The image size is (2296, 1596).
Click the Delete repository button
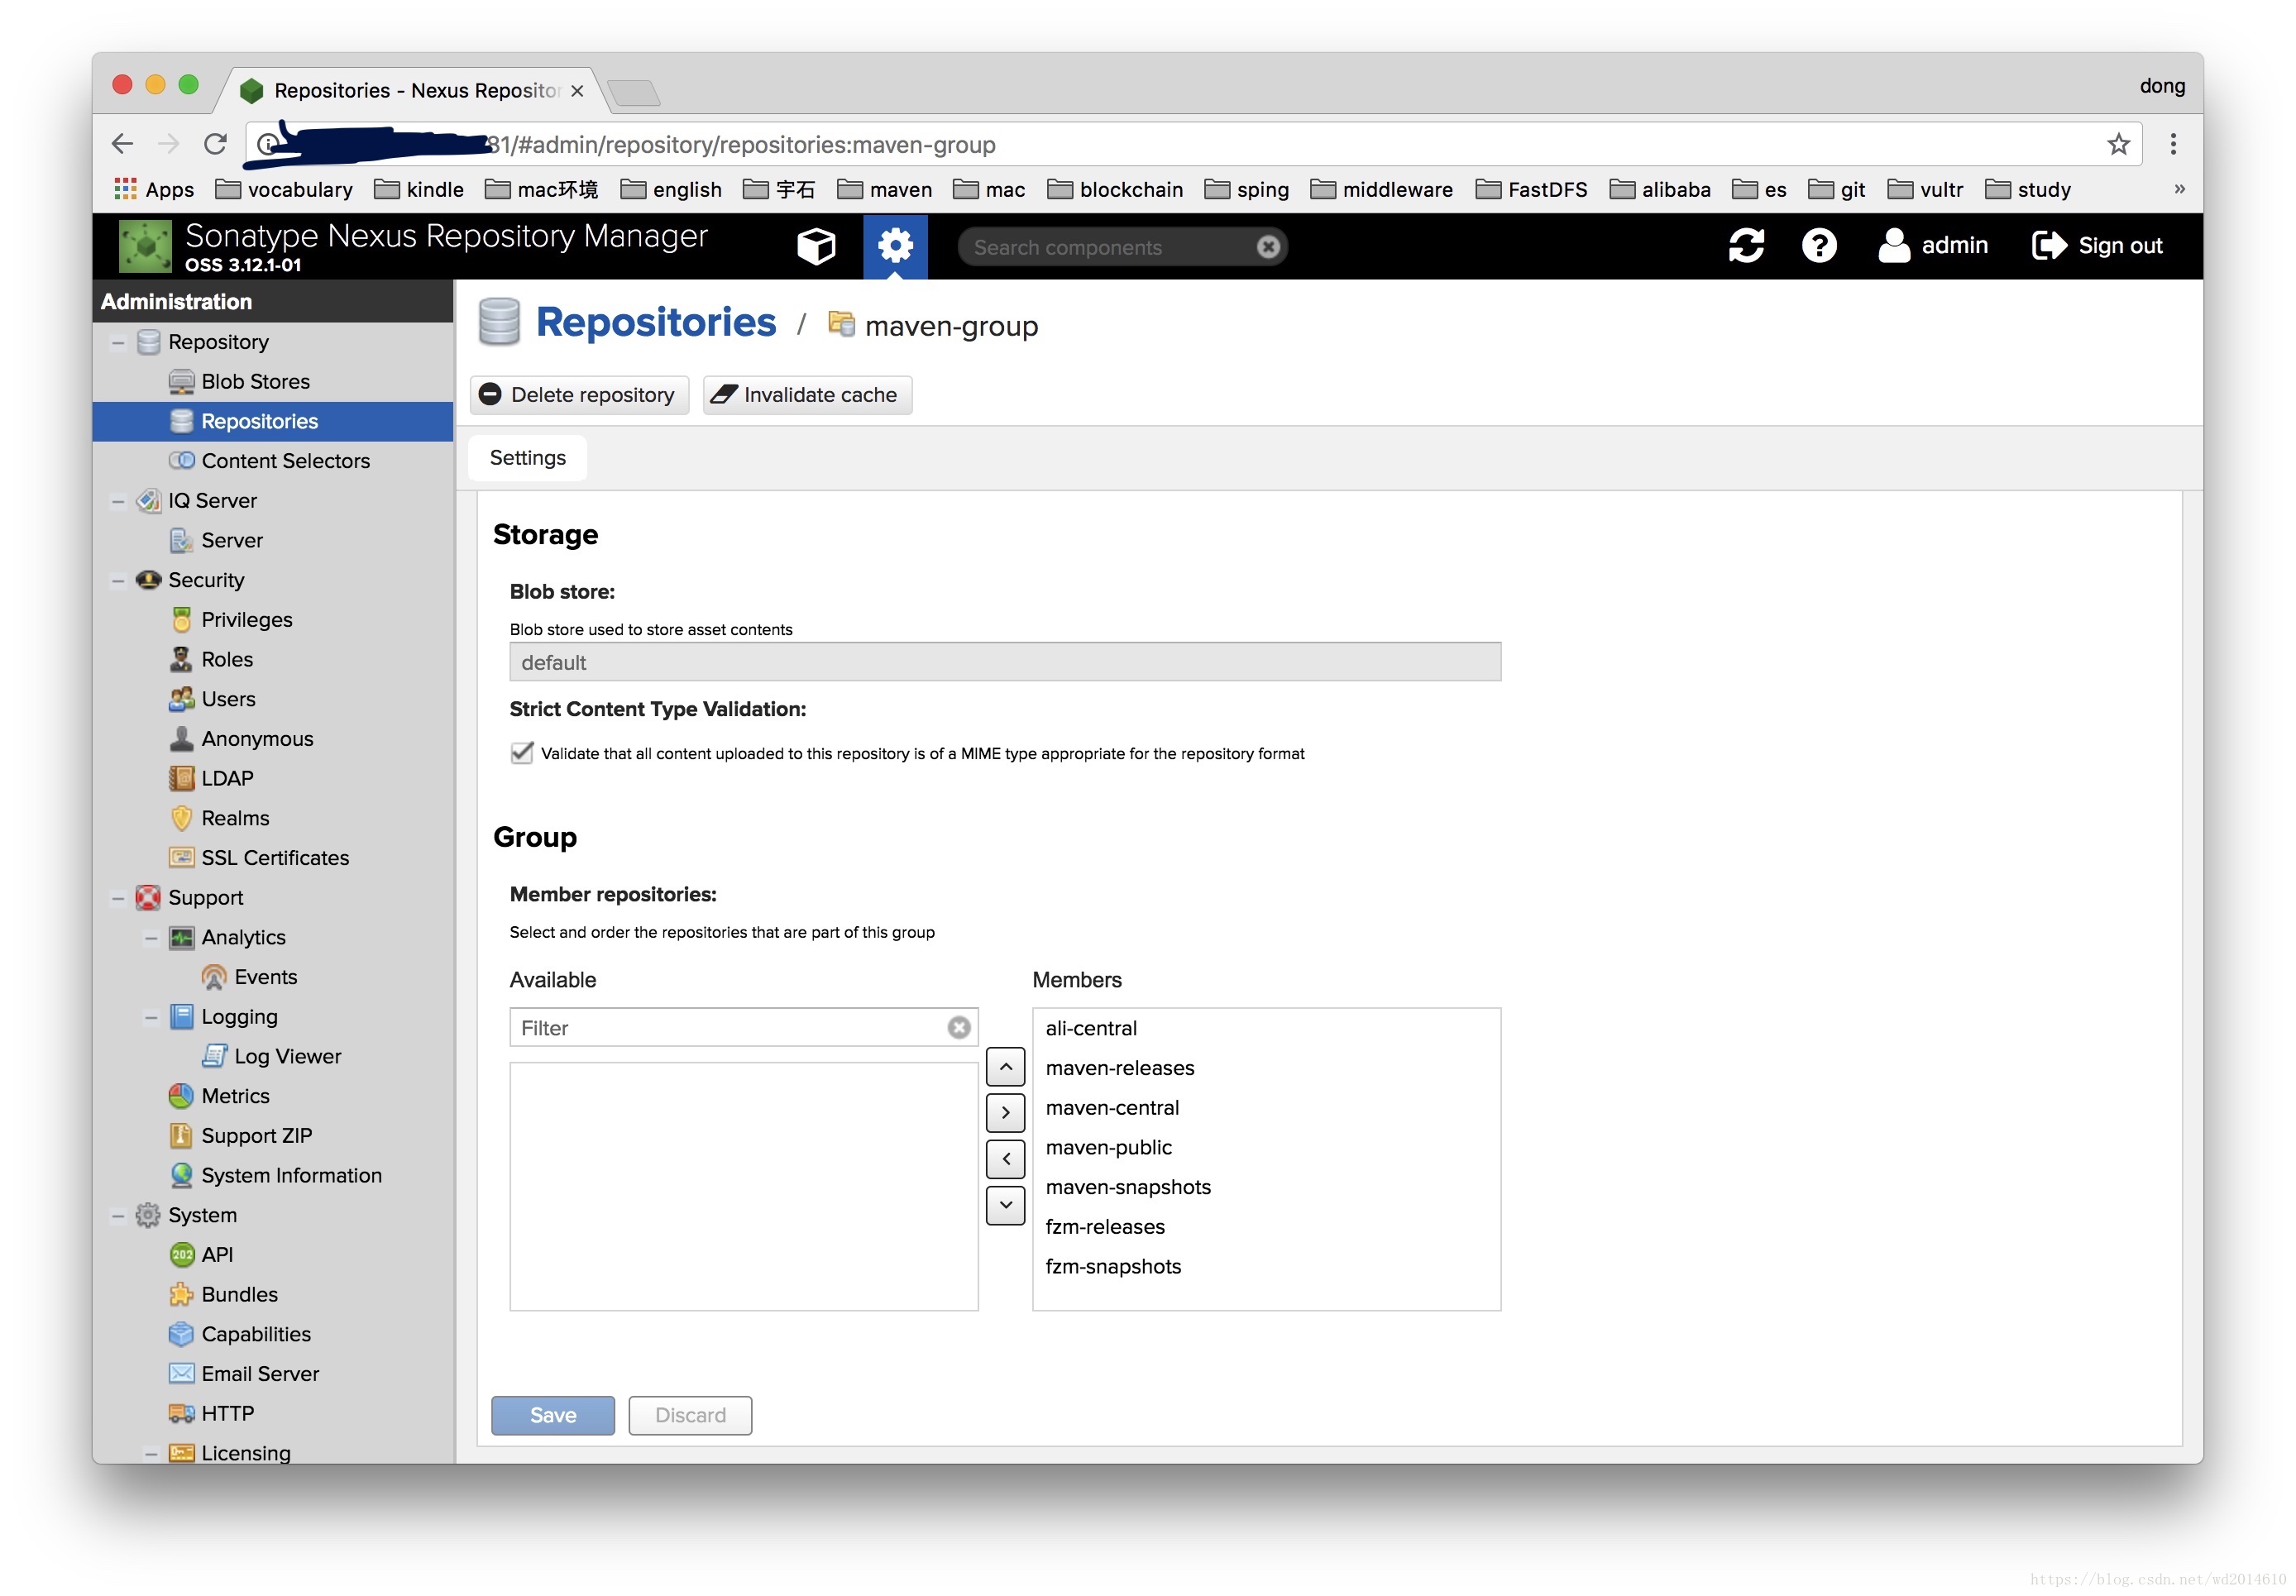(578, 394)
